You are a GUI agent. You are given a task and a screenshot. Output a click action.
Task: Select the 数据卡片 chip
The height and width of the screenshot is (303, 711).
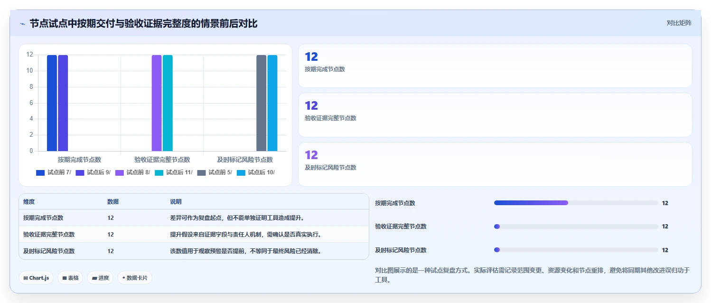pos(135,278)
